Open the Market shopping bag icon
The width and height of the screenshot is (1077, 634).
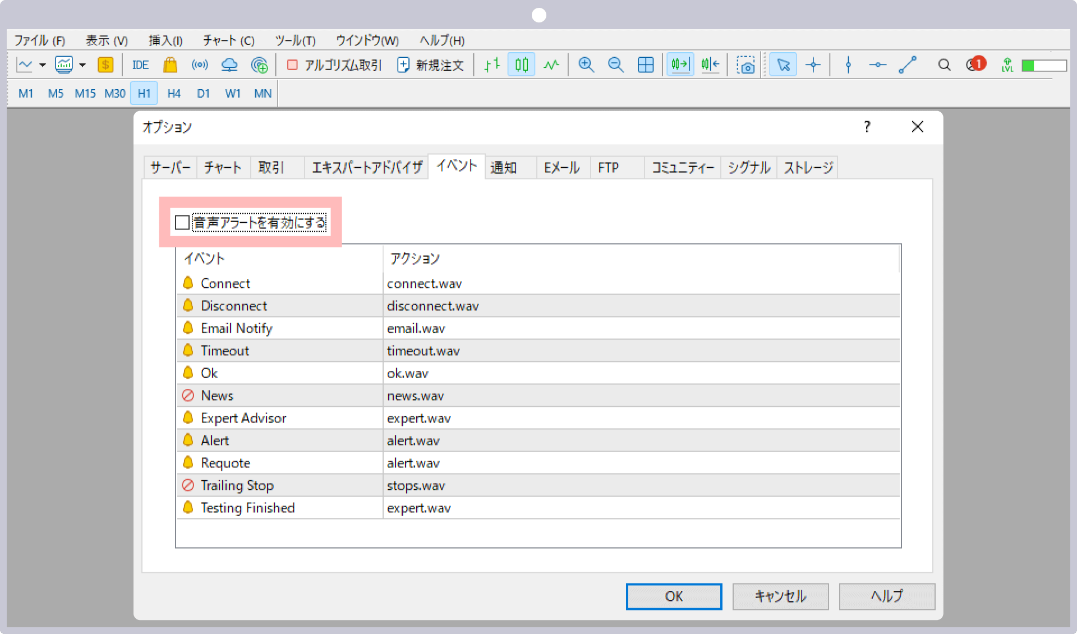(170, 65)
